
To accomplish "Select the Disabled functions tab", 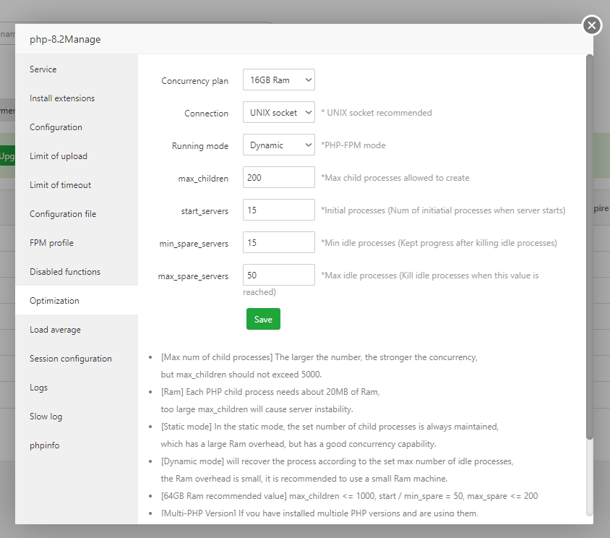I will tap(65, 272).
